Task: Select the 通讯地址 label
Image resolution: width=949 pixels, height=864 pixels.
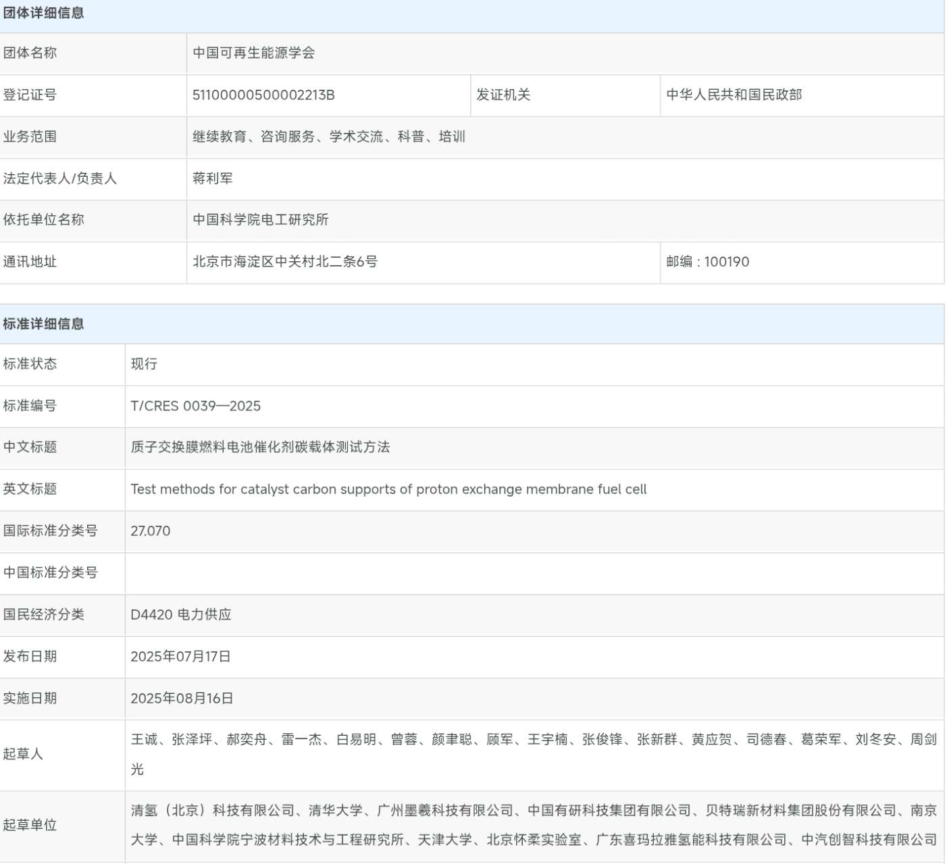Action: pos(30,261)
